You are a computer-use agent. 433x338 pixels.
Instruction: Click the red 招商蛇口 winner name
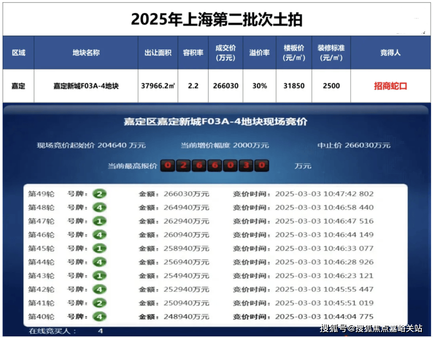coord(390,86)
